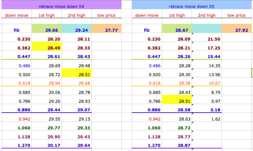Click "down move" header in table 04
Image resolution: width=253 pixels, height=151 pixels.
pos(17,15)
